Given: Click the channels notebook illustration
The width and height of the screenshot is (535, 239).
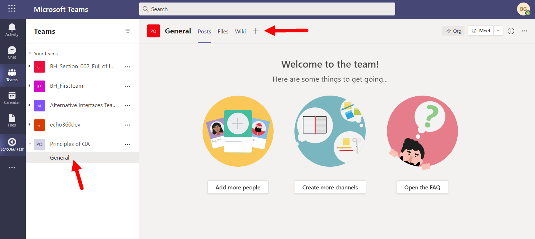Looking at the screenshot, I should 330,131.
